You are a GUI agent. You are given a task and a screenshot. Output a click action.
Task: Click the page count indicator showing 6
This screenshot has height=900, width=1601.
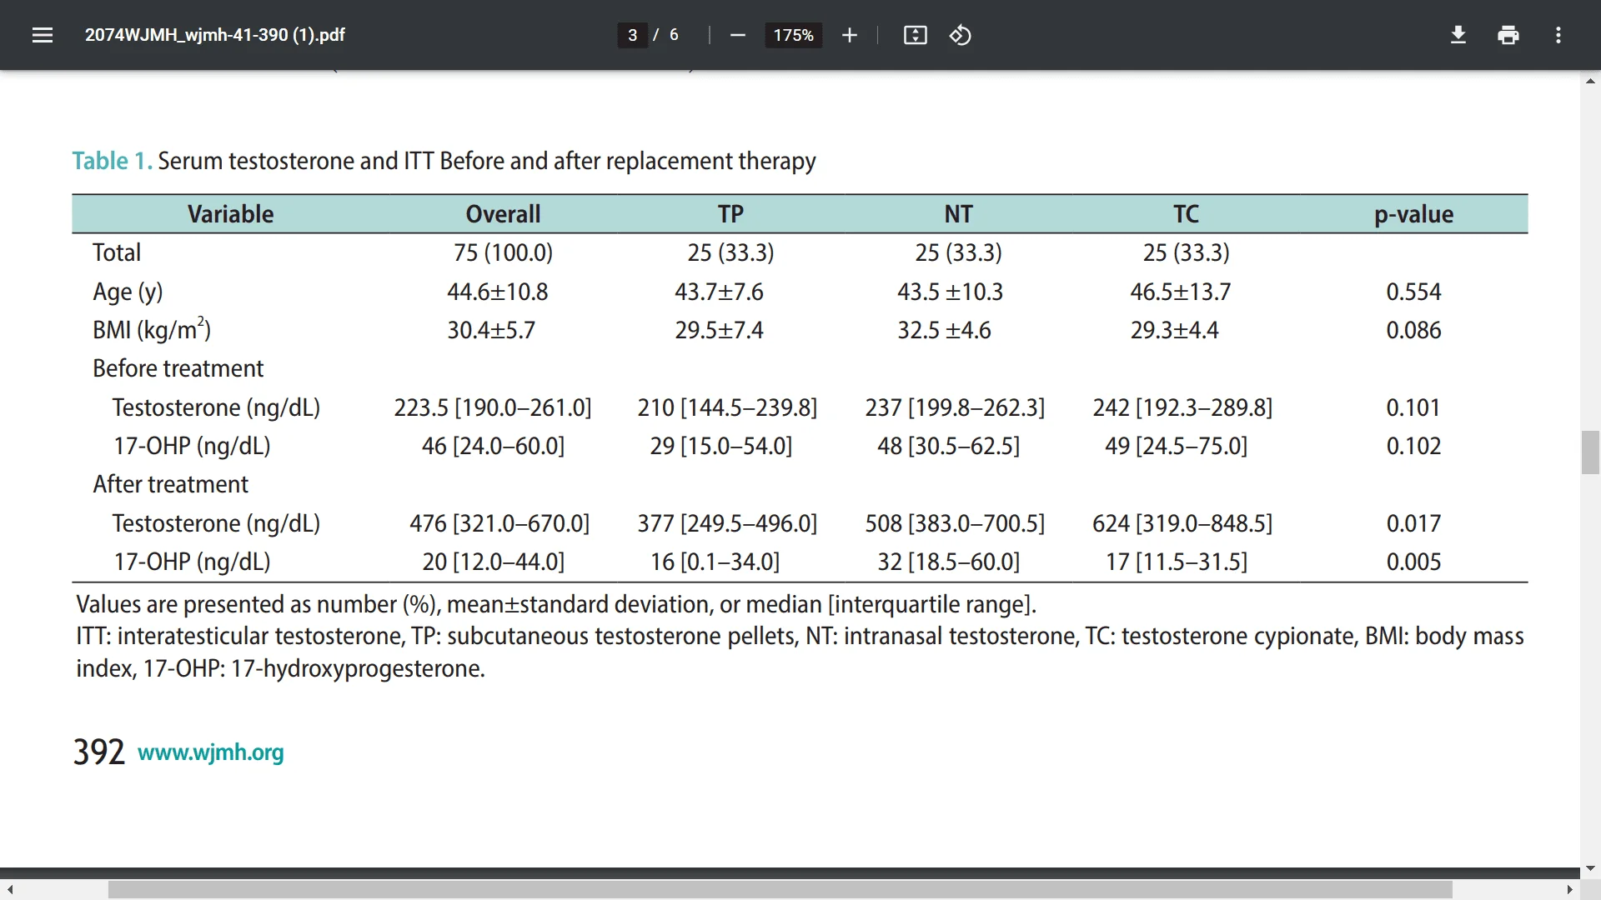[673, 35]
